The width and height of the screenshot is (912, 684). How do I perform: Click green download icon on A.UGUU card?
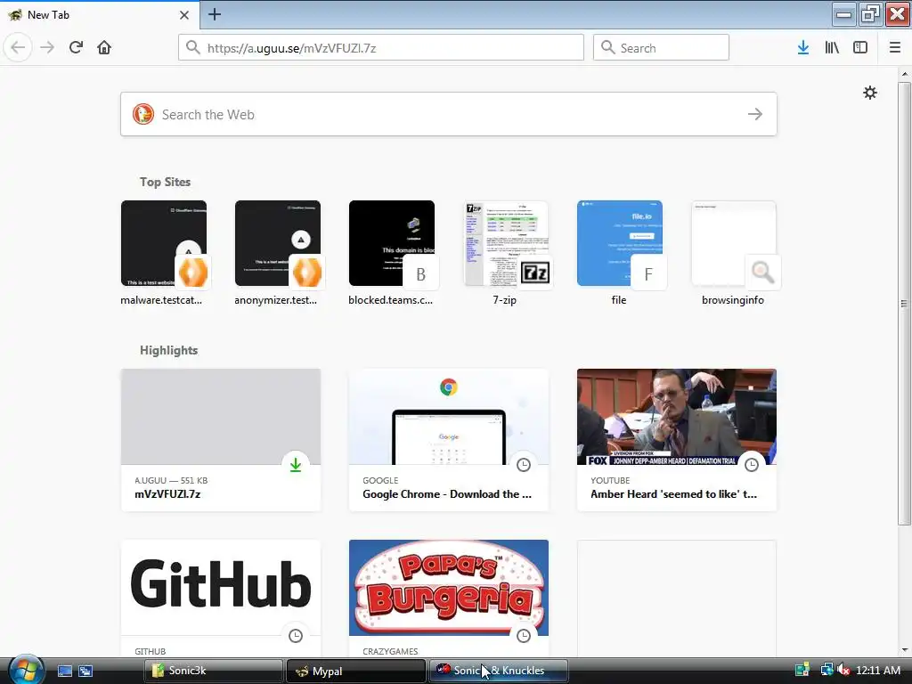point(296,465)
